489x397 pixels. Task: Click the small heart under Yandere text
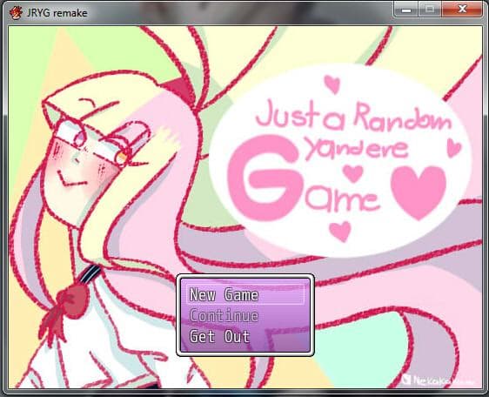[353, 173]
